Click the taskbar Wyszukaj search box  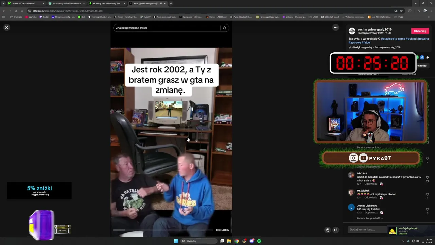tap(198, 241)
